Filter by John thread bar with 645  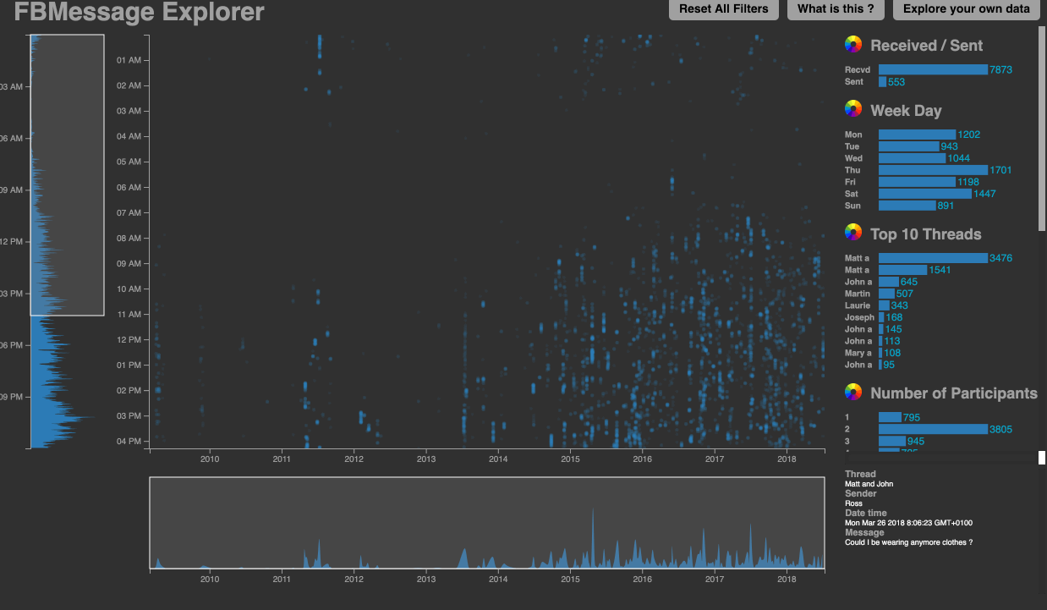click(x=889, y=282)
